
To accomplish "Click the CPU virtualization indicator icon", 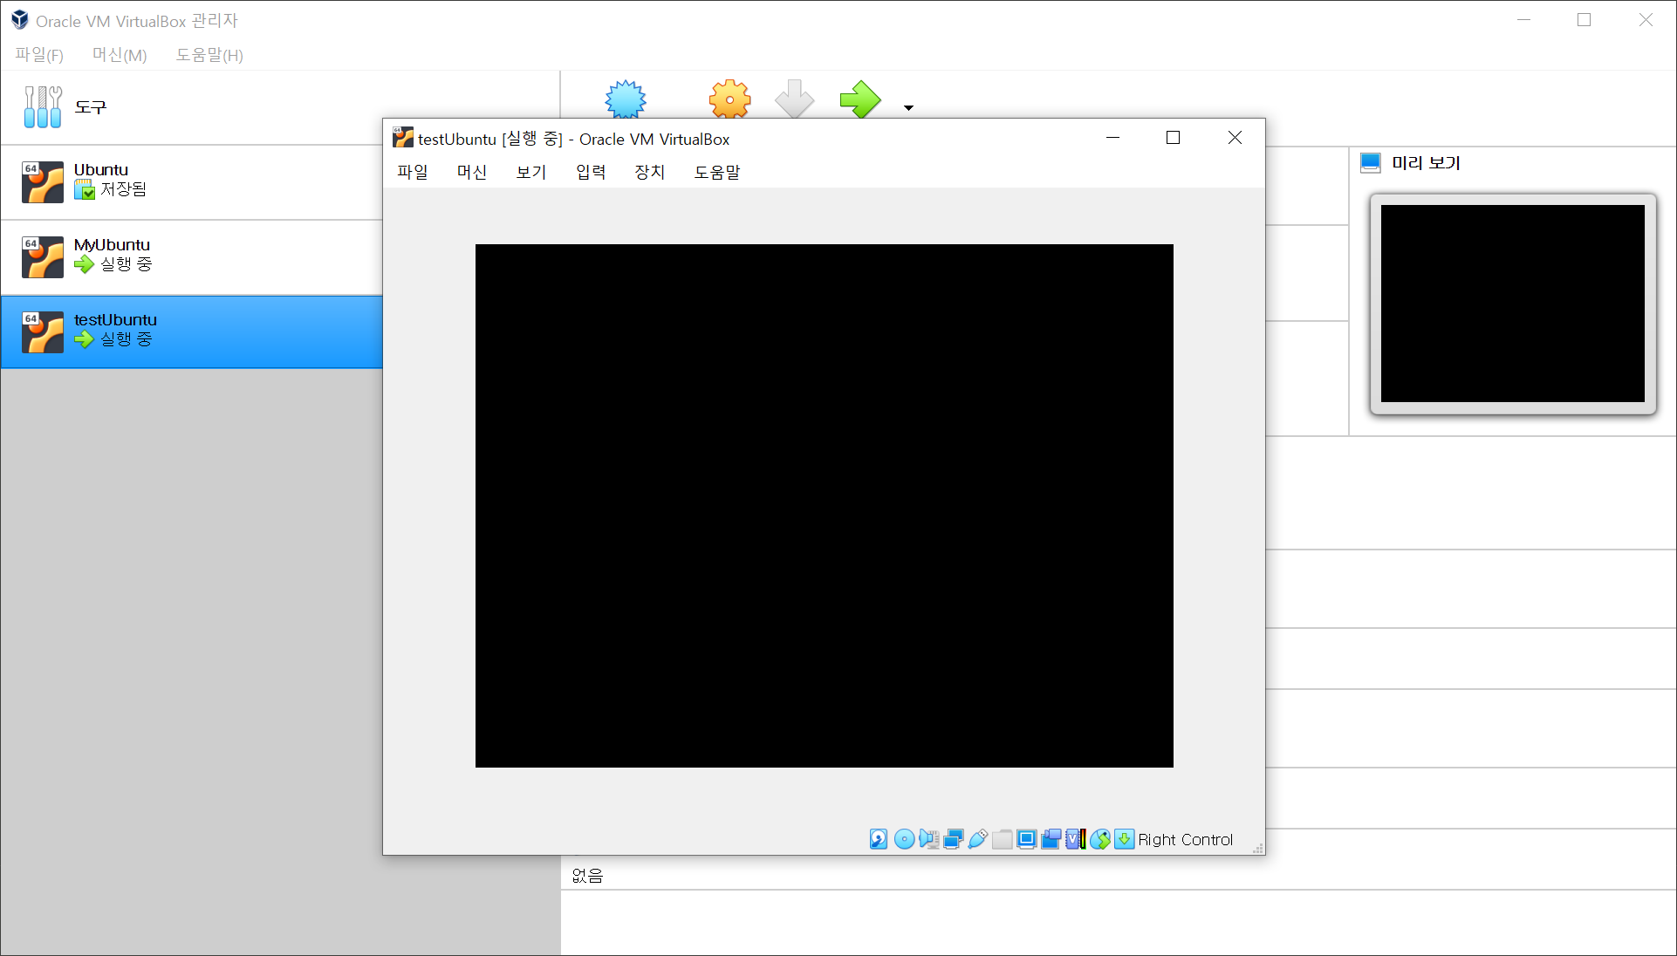I will click(x=1075, y=839).
